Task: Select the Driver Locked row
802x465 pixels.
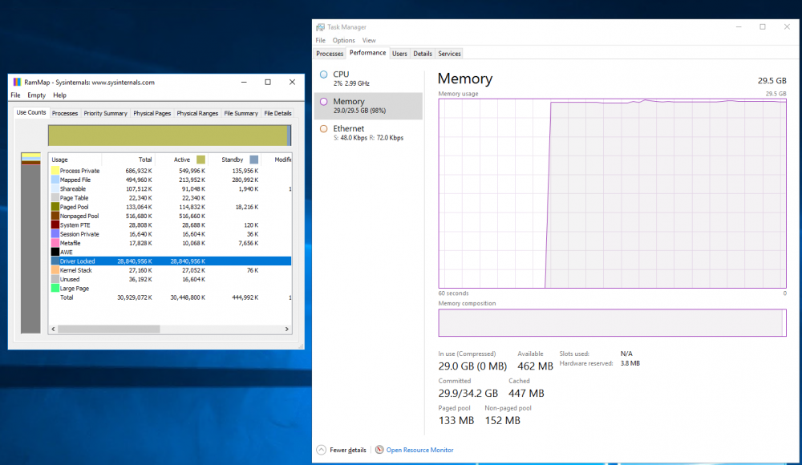Action: (x=170, y=261)
